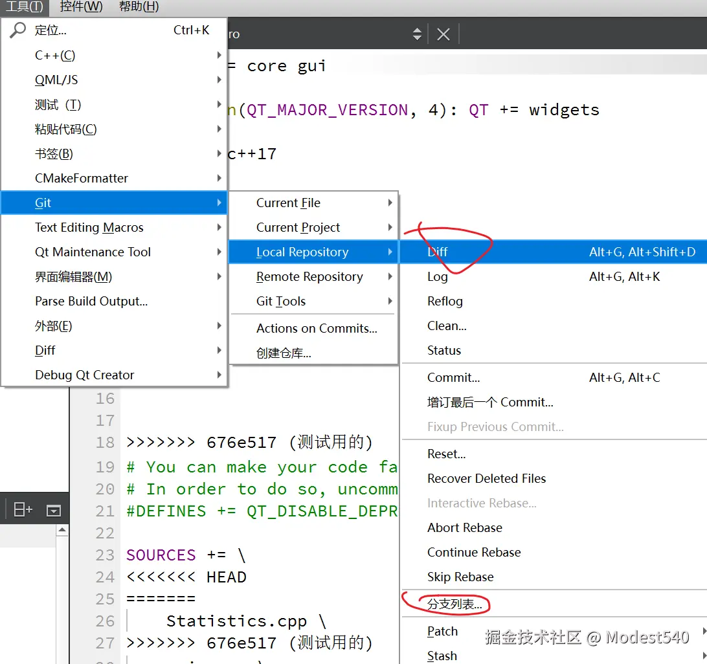Select Local Repository submenu
Screen dimensions: 707x664
[313, 252]
